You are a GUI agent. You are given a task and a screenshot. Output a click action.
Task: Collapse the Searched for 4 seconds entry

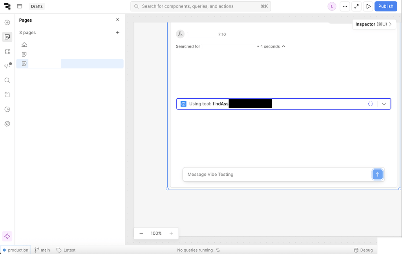tap(283, 46)
